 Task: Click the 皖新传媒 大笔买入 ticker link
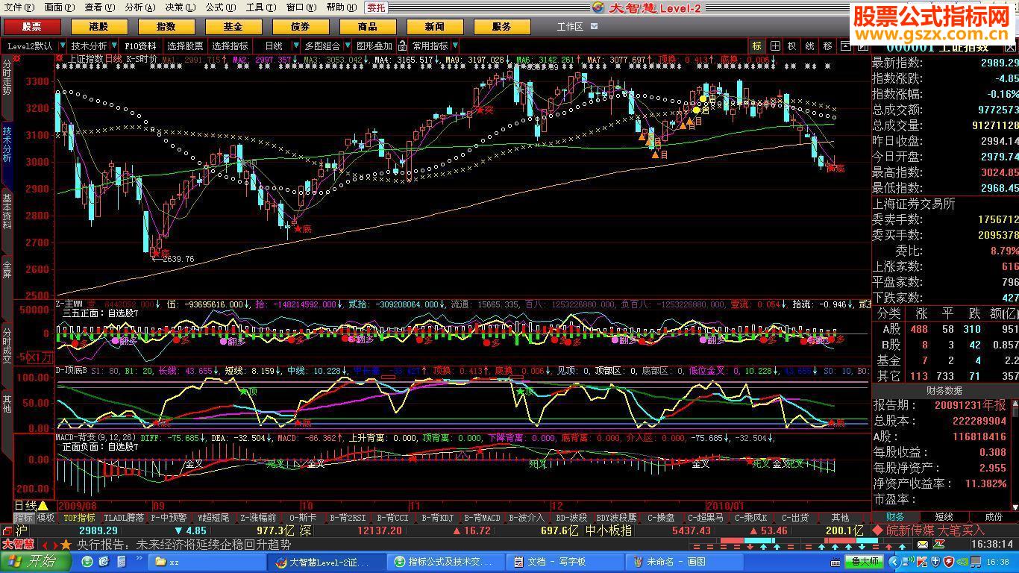(x=935, y=530)
